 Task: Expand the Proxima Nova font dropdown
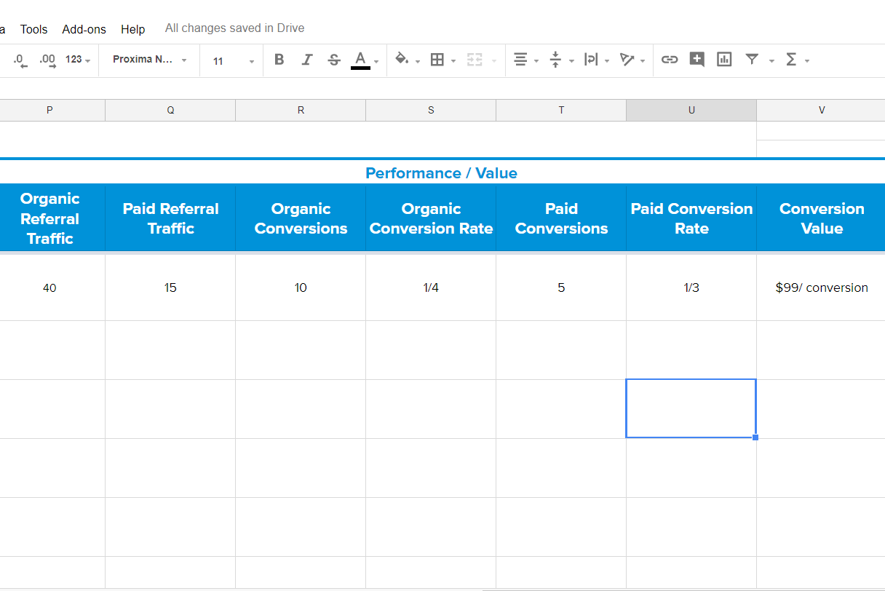(x=150, y=60)
